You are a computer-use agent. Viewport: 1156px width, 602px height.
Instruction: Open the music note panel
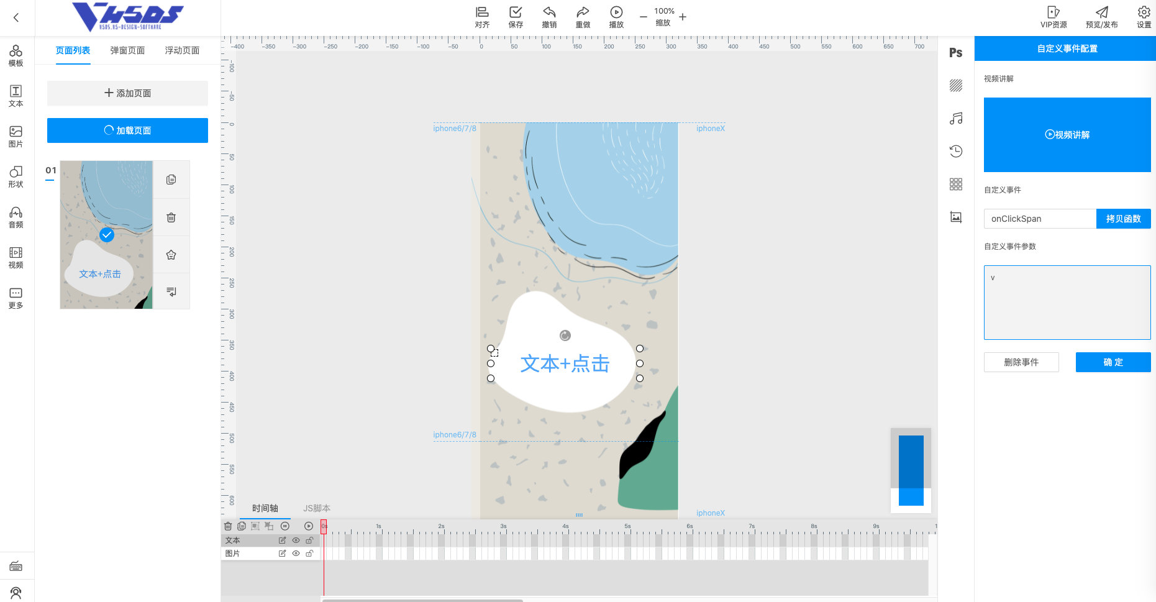(955, 119)
